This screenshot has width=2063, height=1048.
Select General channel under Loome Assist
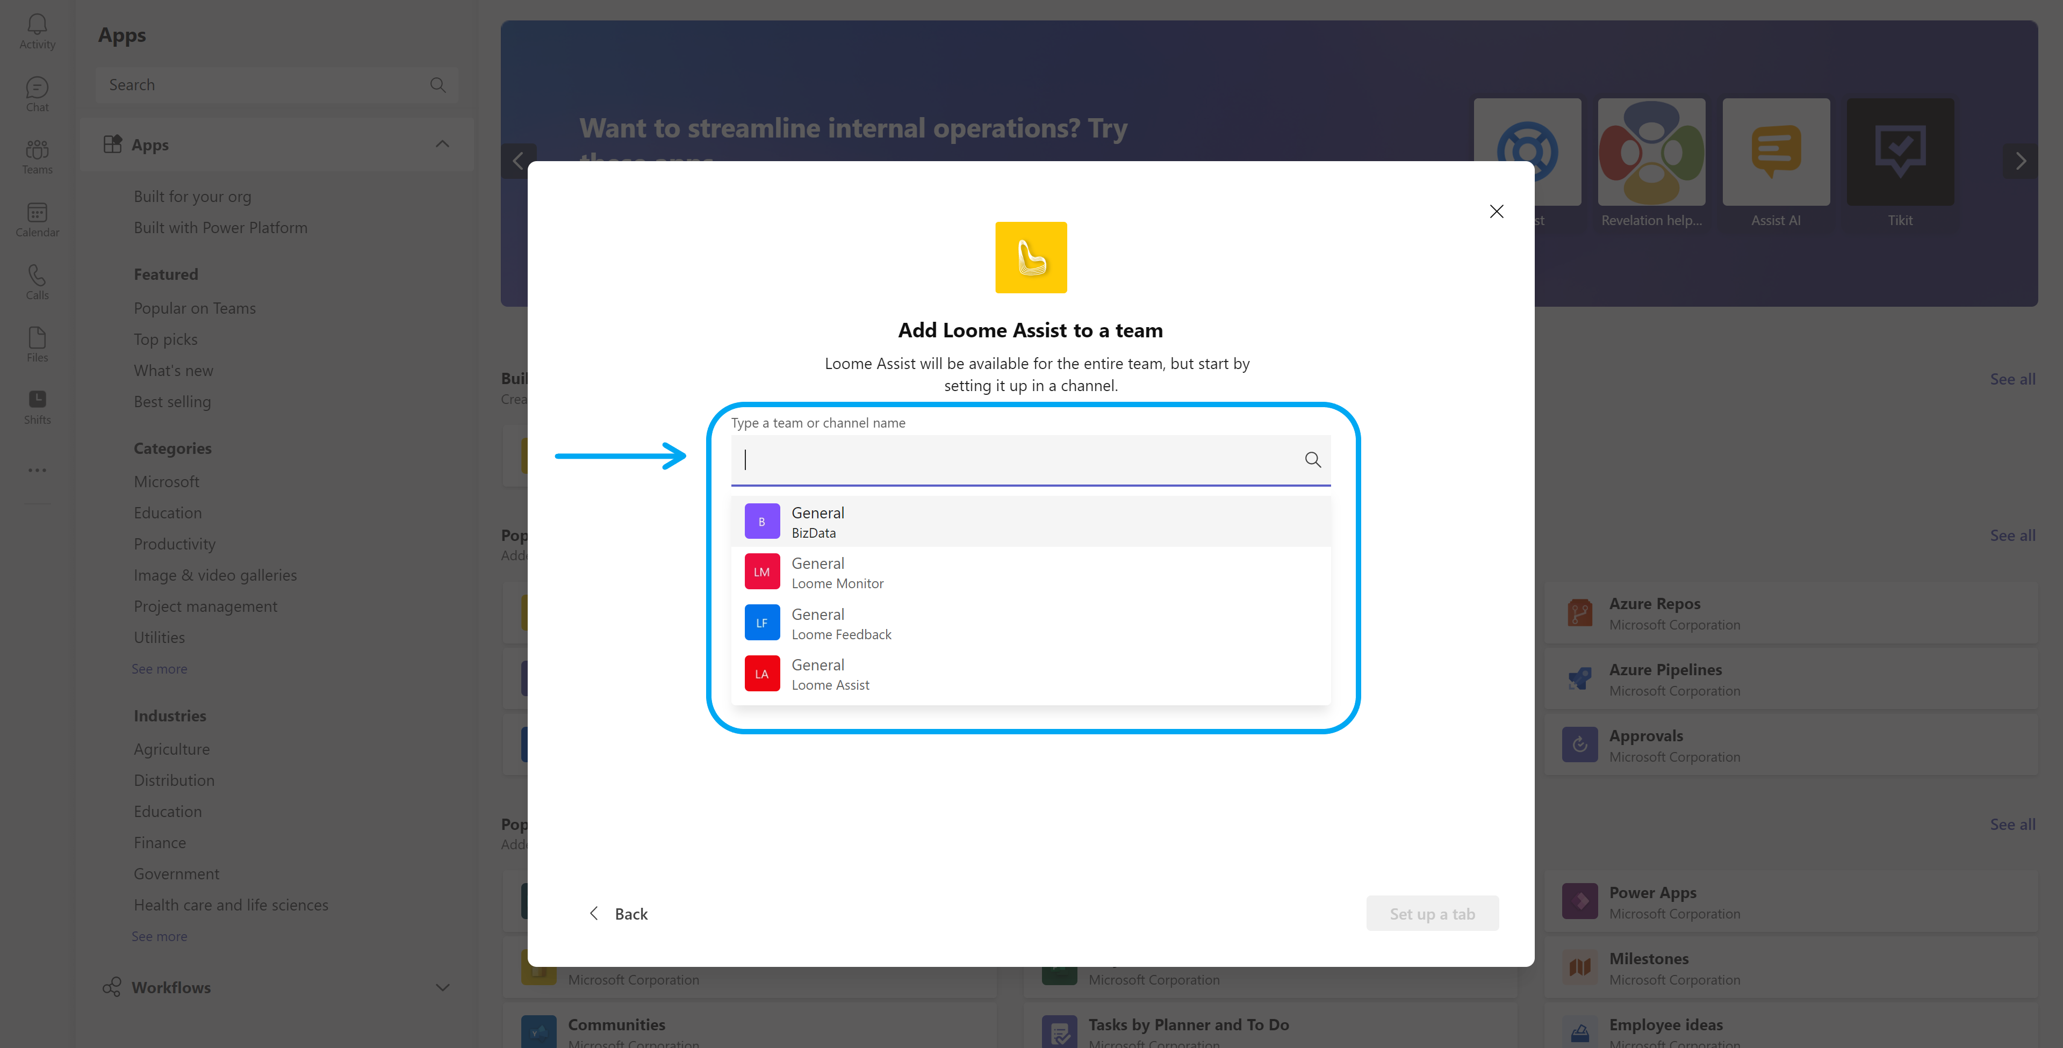1030,674
